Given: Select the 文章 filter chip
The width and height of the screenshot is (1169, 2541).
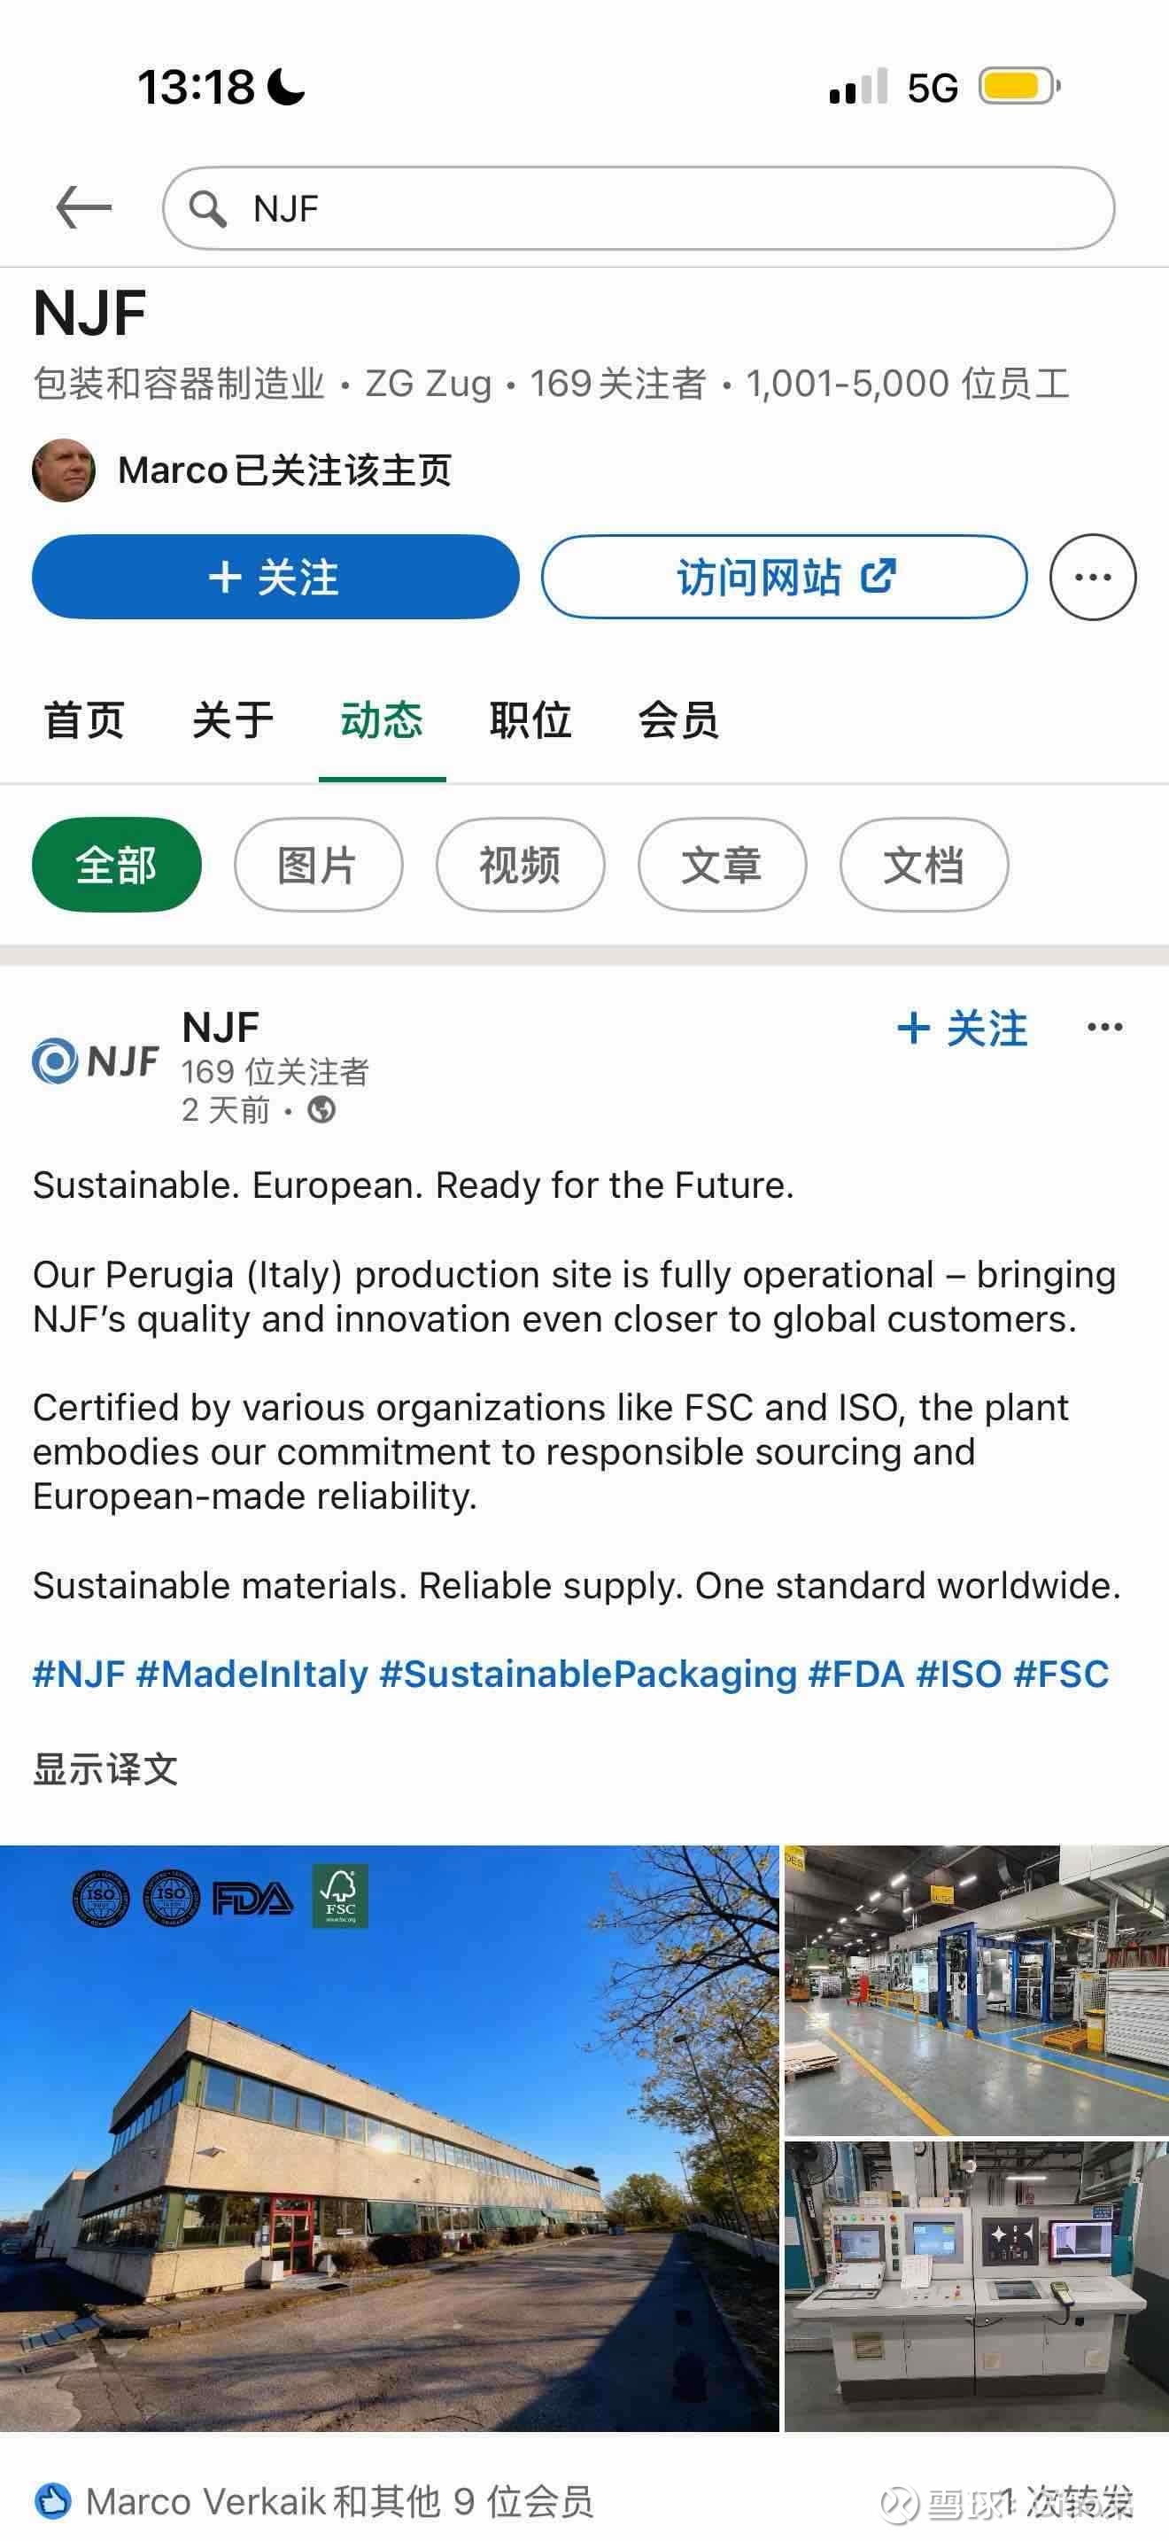Looking at the screenshot, I should (x=722, y=865).
